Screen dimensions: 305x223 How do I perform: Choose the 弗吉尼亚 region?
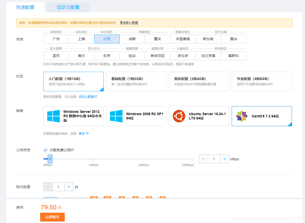coord(158,56)
